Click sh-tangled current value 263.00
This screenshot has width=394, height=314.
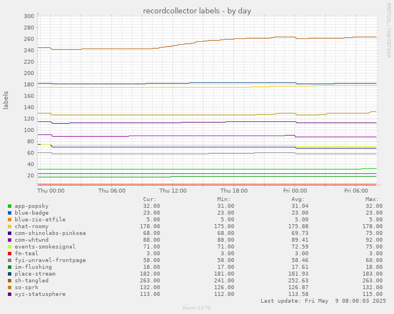(x=150, y=281)
